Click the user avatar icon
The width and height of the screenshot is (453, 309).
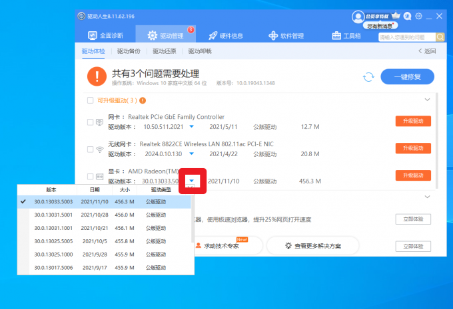(358, 17)
